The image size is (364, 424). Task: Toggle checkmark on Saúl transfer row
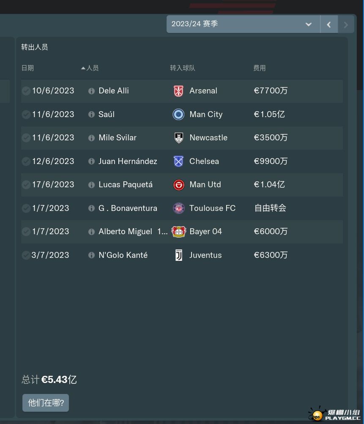[26, 115]
